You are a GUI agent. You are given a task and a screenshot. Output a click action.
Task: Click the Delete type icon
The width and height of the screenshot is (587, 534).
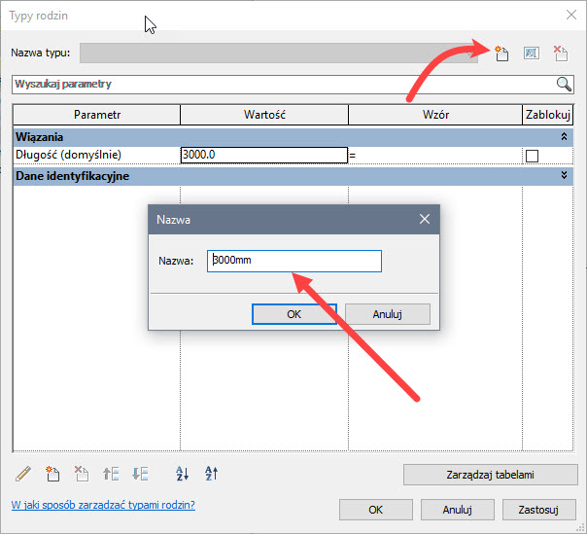560,54
